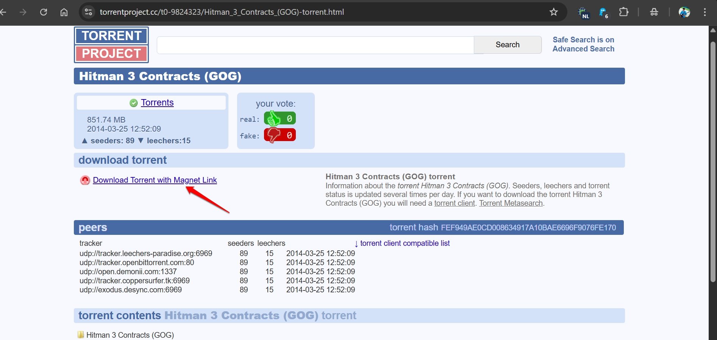Click the Torrent Project logo
The image size is (717, 340).
[x=111, y=45]
